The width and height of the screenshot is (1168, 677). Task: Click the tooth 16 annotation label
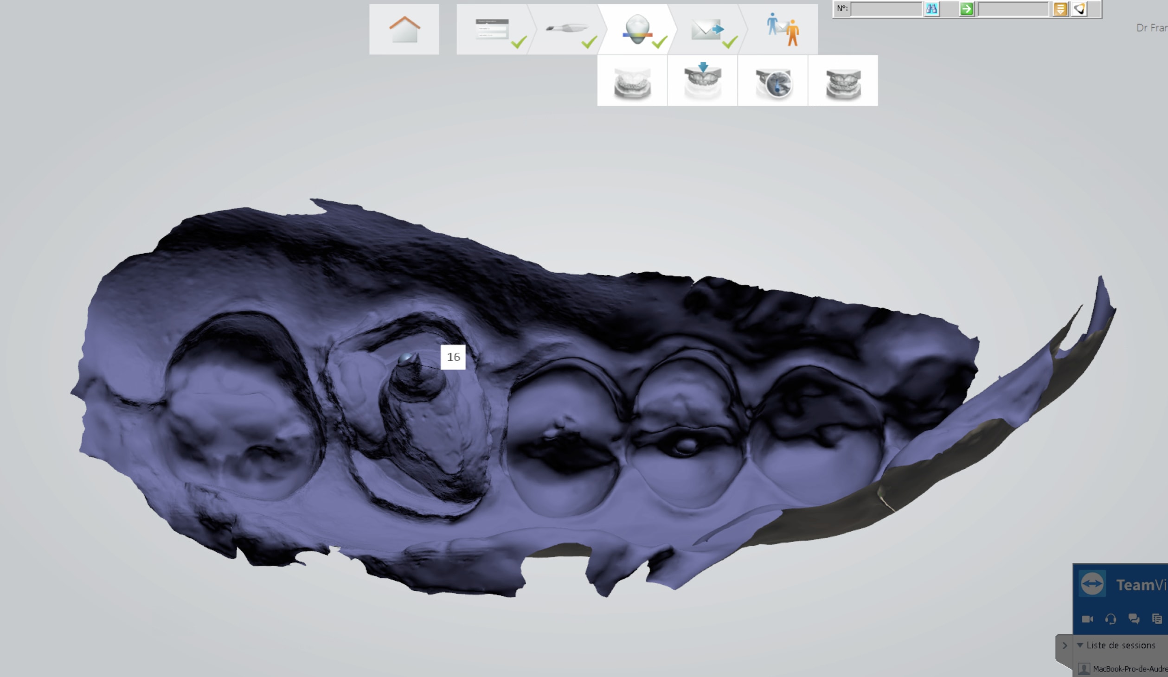click(453, 357)
